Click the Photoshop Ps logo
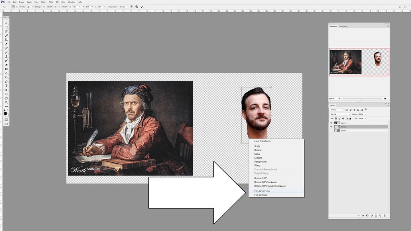411x231 pixels. point(3,2)
